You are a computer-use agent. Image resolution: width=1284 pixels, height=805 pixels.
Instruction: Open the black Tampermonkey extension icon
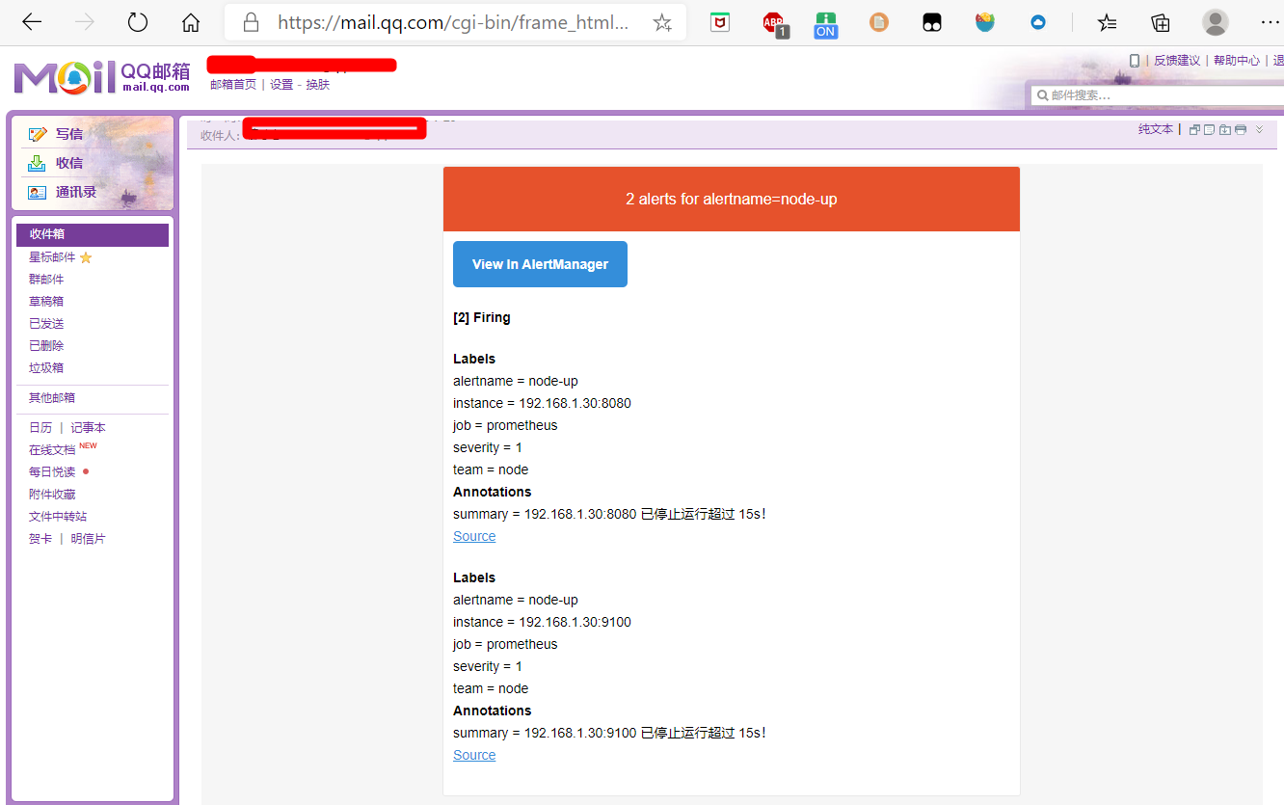(932, 22)
